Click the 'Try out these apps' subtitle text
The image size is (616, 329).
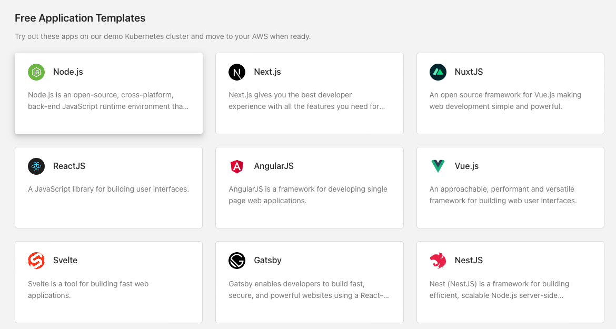pos(163,36)
